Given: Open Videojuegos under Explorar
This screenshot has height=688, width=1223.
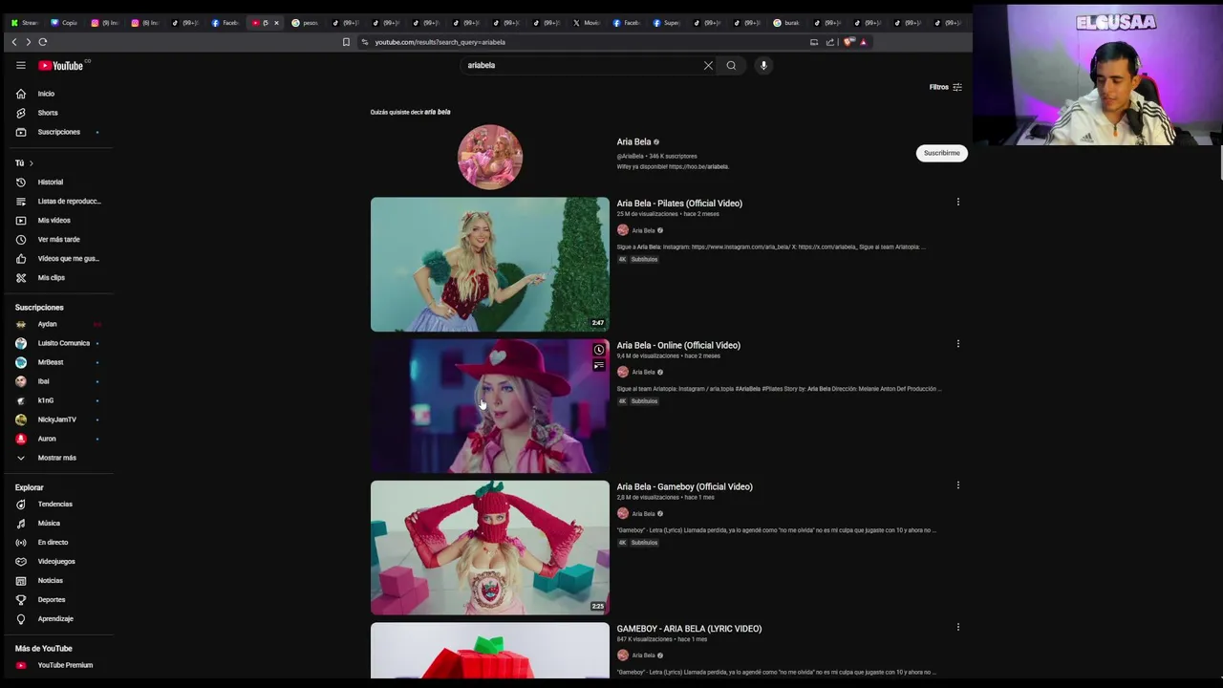Looking at the screenshot, I should point(57,561).
